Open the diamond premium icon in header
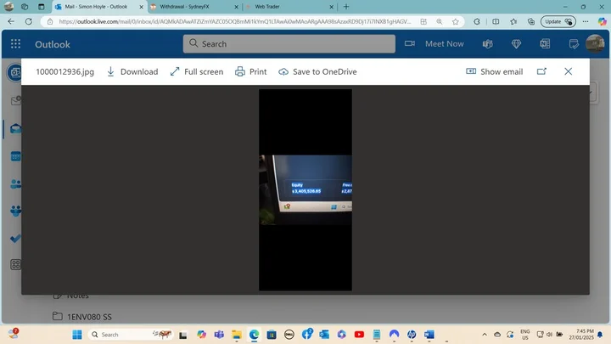Image resolution: width=611 pixels, height=344 pixels. point(516,43)
